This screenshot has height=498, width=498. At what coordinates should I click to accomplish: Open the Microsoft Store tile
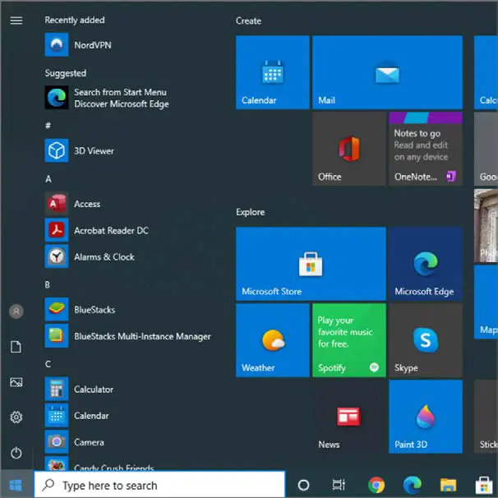click(311, 264)
